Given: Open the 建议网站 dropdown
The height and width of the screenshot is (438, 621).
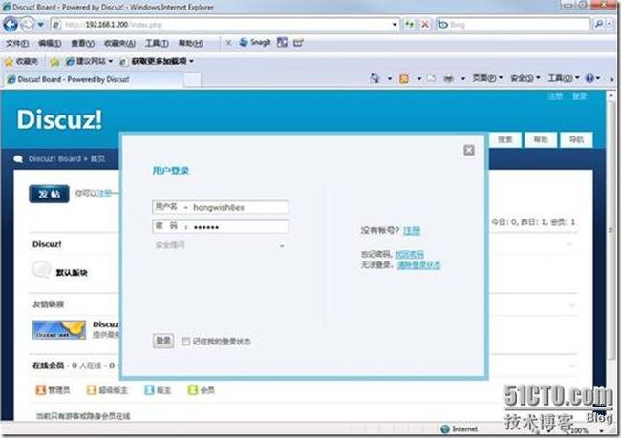Looking at the screenshot, I should pyautogui.click(x=90, y=61).
